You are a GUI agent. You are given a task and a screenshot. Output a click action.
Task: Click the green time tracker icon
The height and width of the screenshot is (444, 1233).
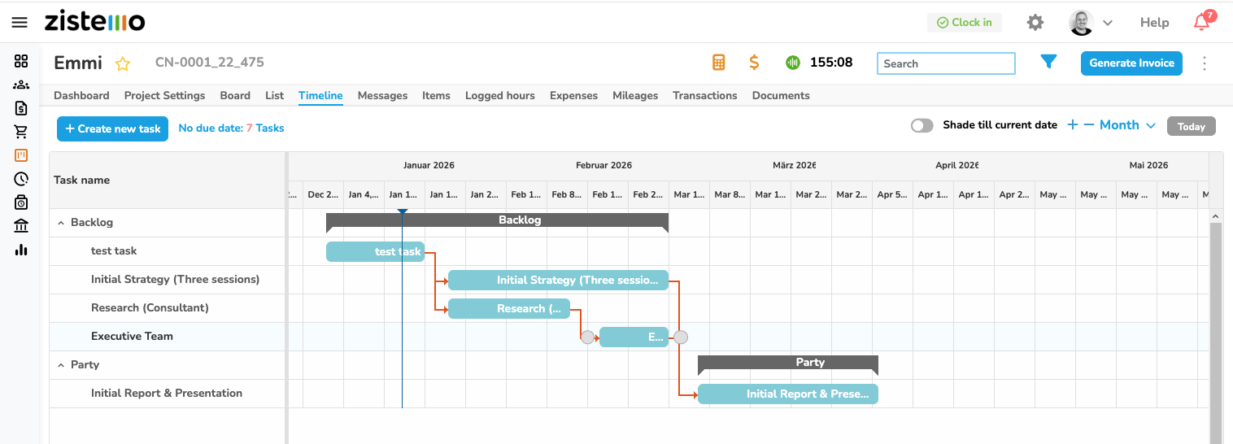(x=793, y=63)
